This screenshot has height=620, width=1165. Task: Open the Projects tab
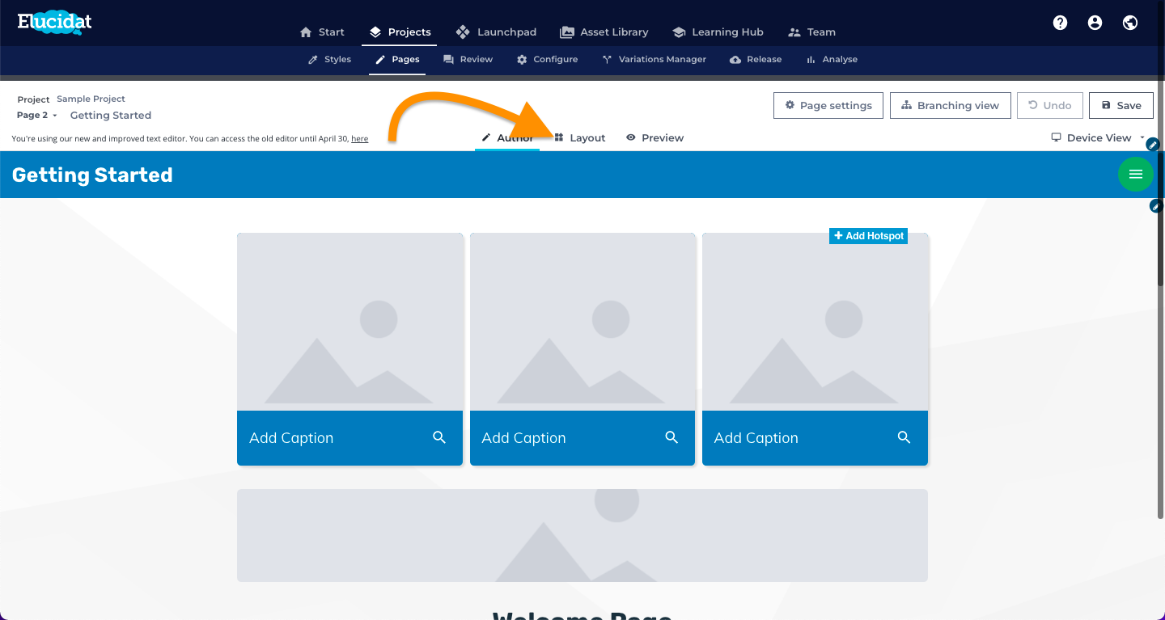click(x=400, y=32)
